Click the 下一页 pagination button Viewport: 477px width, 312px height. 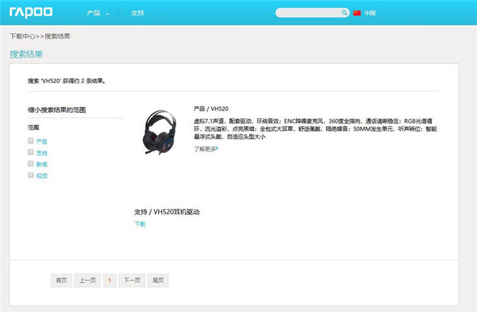(132, 280)
